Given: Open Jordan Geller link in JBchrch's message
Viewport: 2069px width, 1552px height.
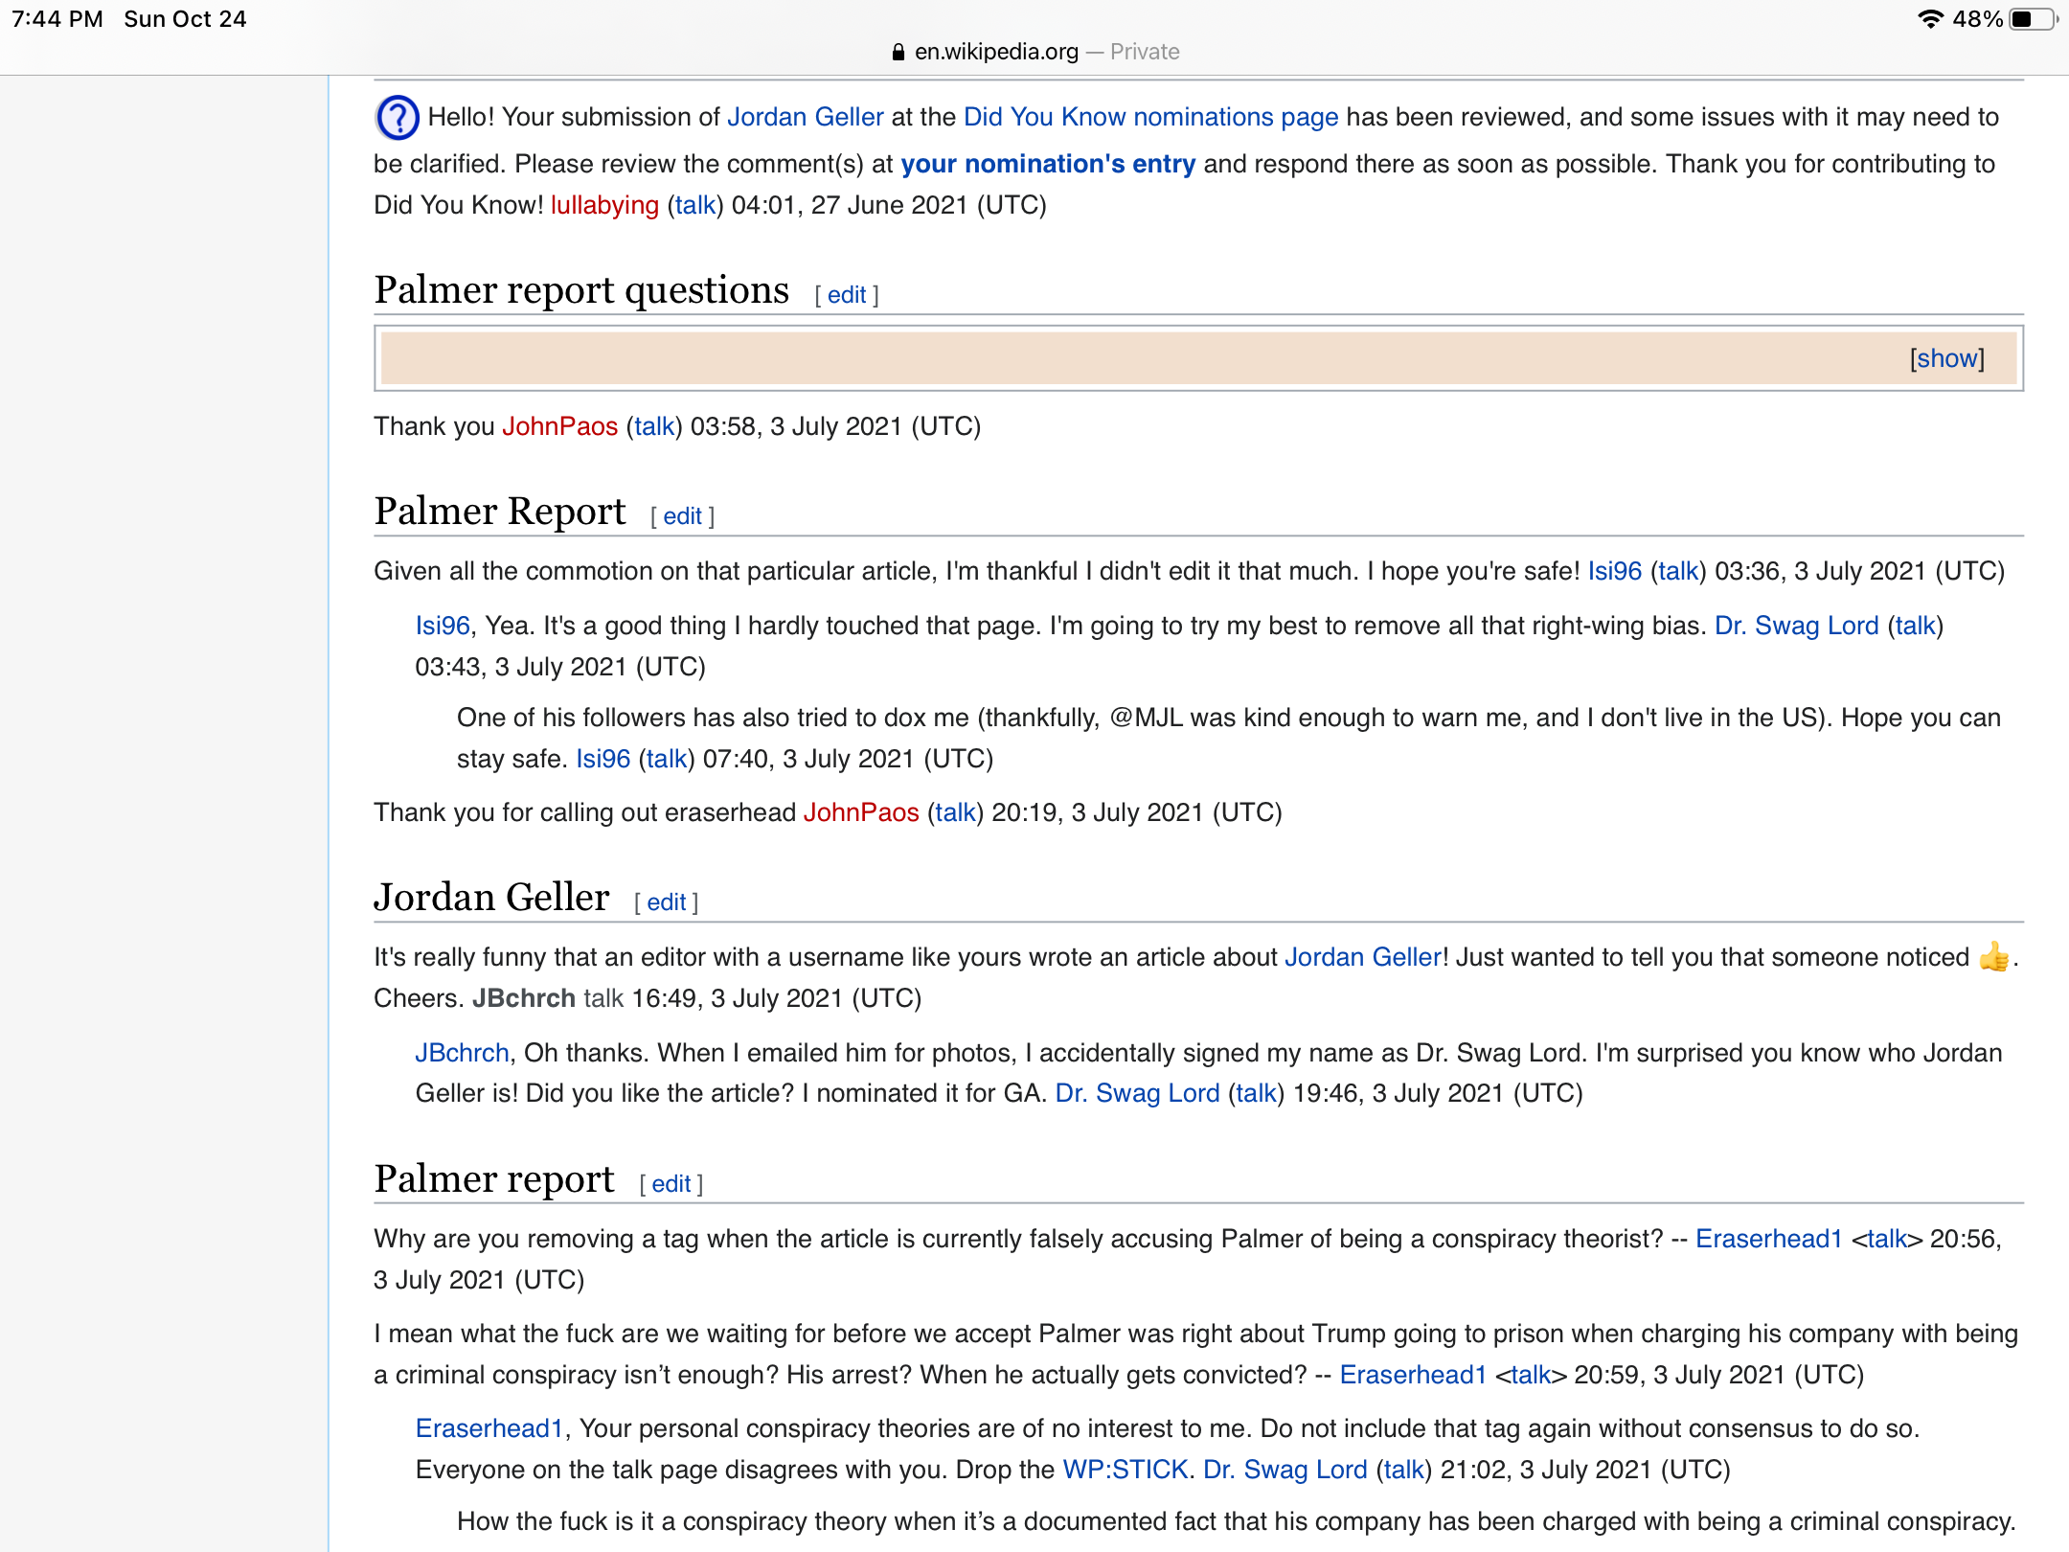Looking at the screenshot, I should 1363,957.
